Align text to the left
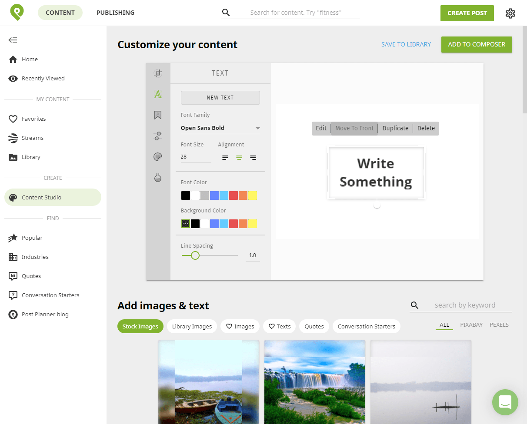The height and width of the screenshot is (424, 527). point(225,158)
